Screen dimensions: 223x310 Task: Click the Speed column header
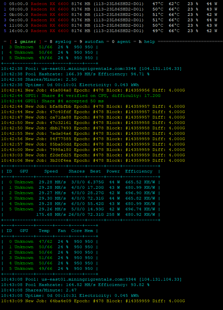pyautogui.click(x=51, y=172)
